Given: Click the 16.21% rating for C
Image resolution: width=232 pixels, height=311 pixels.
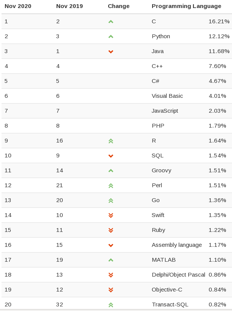Looking at the screenshot, I should click(x=219, y=21).
